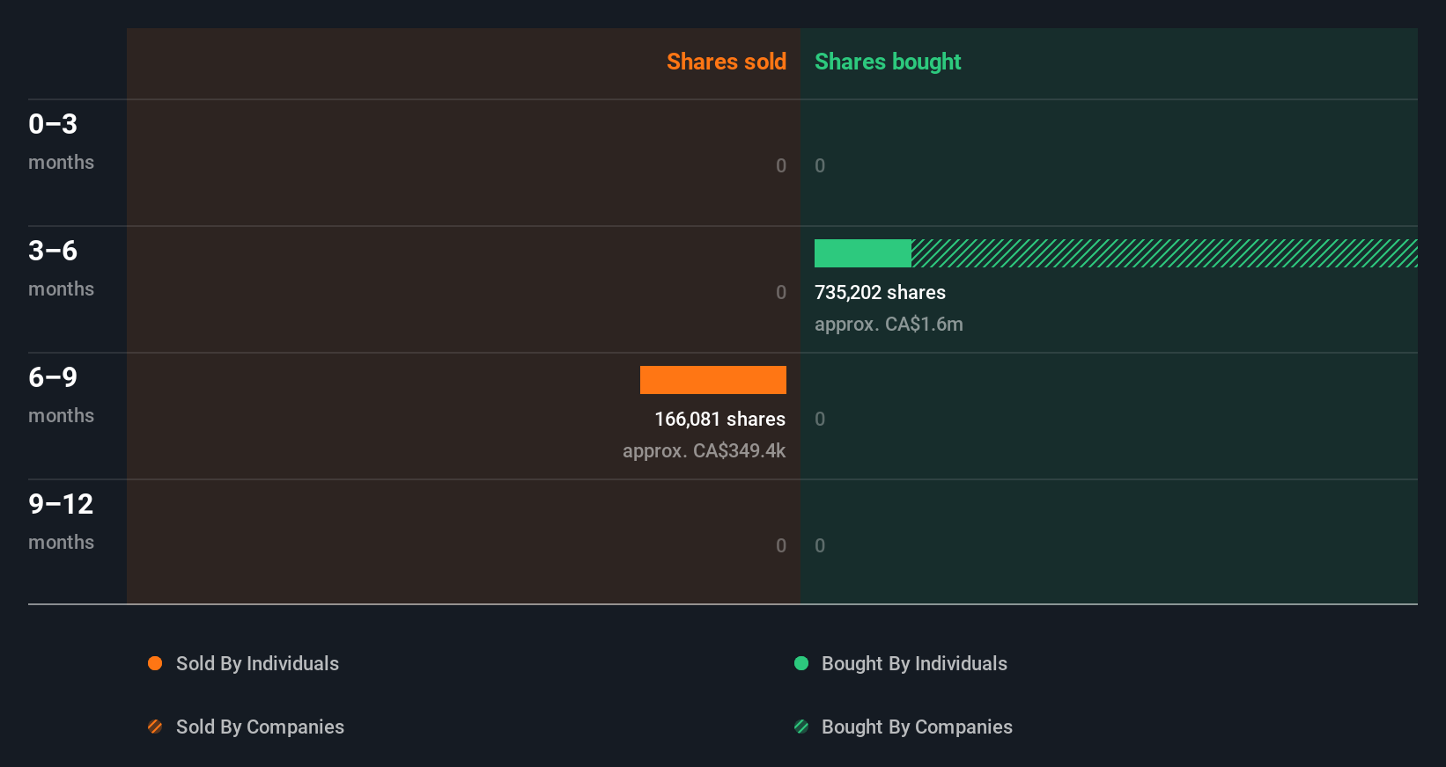The height and width of the screenshot is (767, 1446).
Task: Click the 3–6 months shares sold zero
Action: click(x=781, y=292)
